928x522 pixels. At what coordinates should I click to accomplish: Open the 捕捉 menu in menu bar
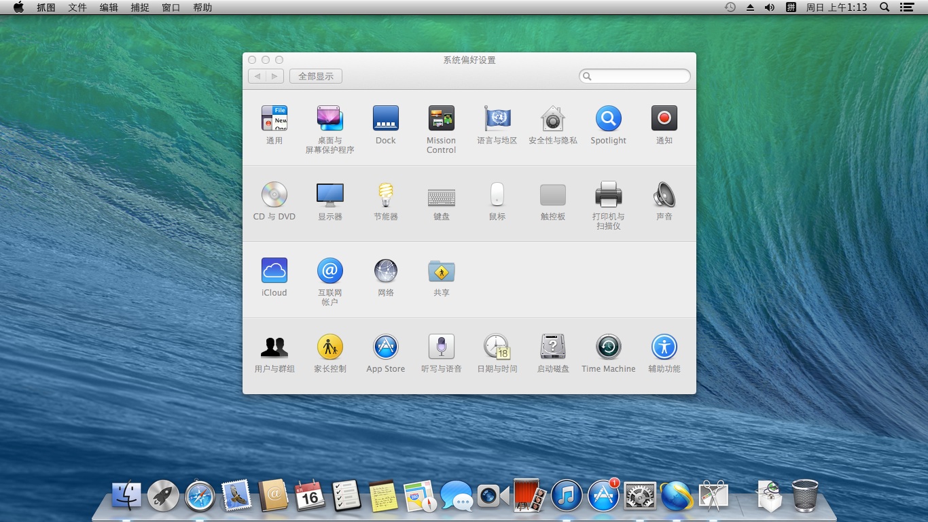tap(140, 7)
